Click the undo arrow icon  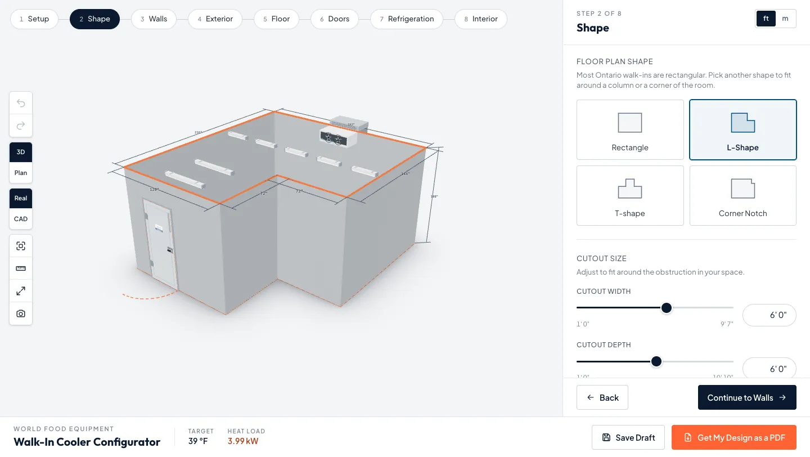[21, 103]
